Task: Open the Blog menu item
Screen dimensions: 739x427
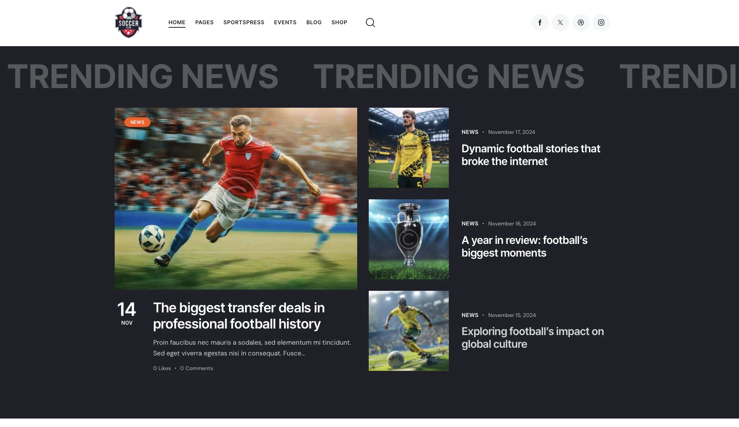Action: [x=314, y=22]
